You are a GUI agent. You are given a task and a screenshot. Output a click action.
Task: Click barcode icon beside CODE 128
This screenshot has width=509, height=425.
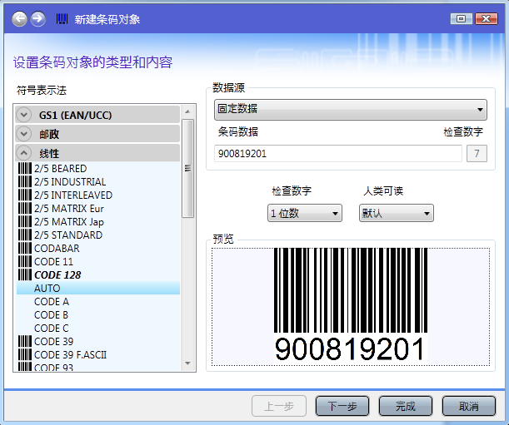(x=25, y=275)
